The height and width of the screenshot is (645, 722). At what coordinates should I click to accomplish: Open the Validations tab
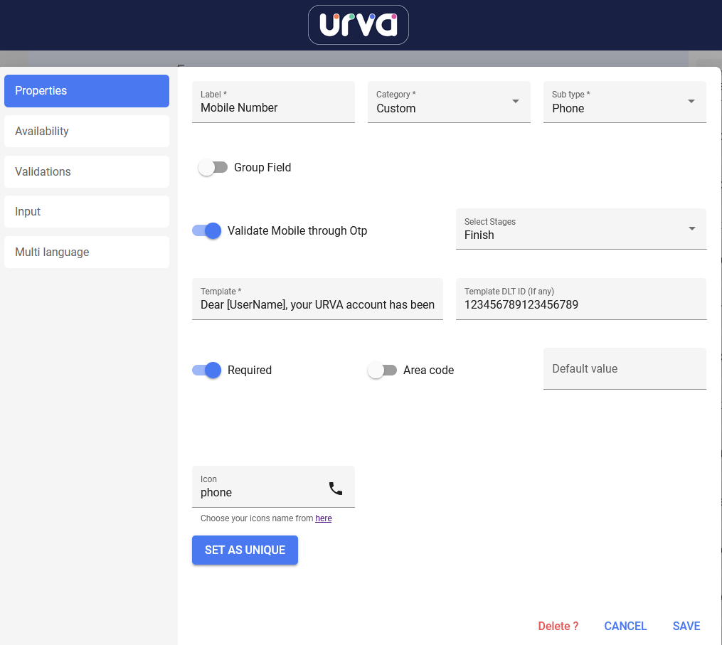point(87,171)
